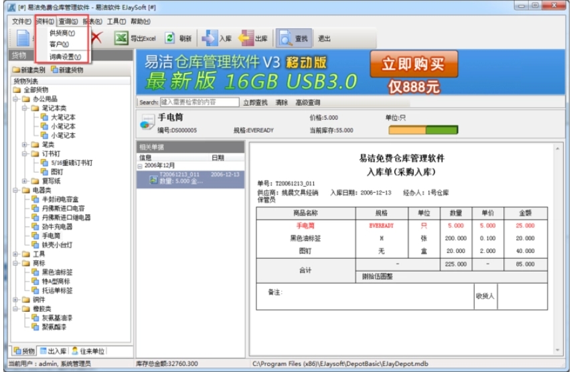Click the stock level progress bar
The image size is (571, 372).
[x=423, y=130]
